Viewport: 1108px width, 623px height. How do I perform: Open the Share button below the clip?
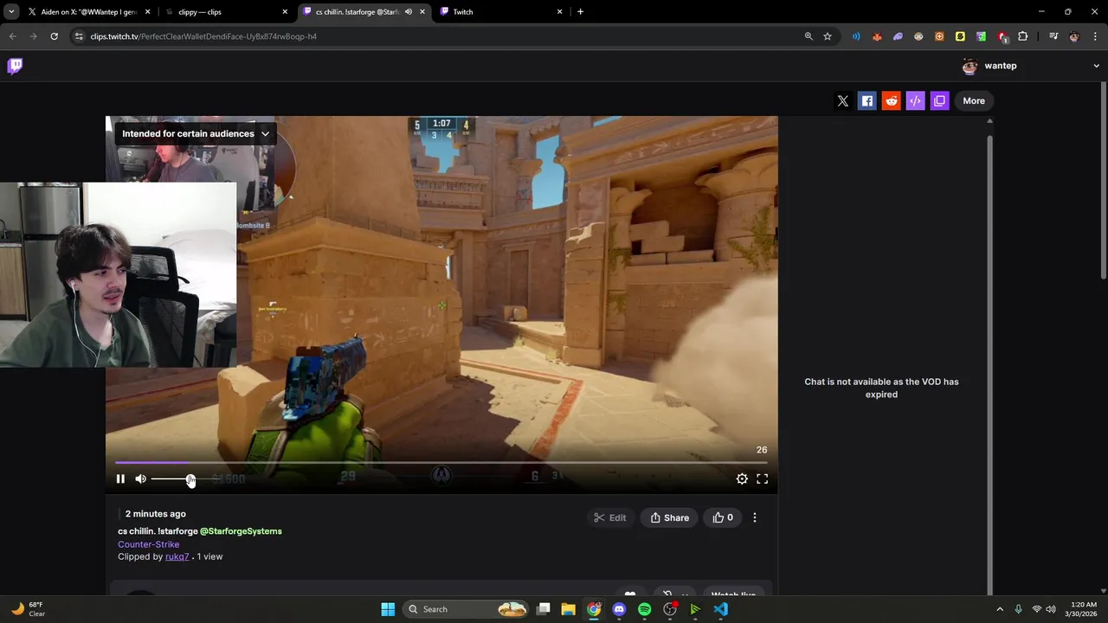[669, 517]
